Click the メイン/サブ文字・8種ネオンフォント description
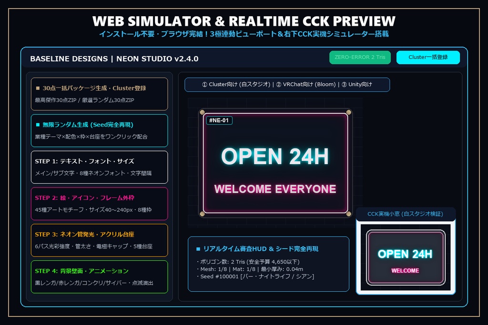The height and width of the screenshot is (325, 488). tap(93, 173)
